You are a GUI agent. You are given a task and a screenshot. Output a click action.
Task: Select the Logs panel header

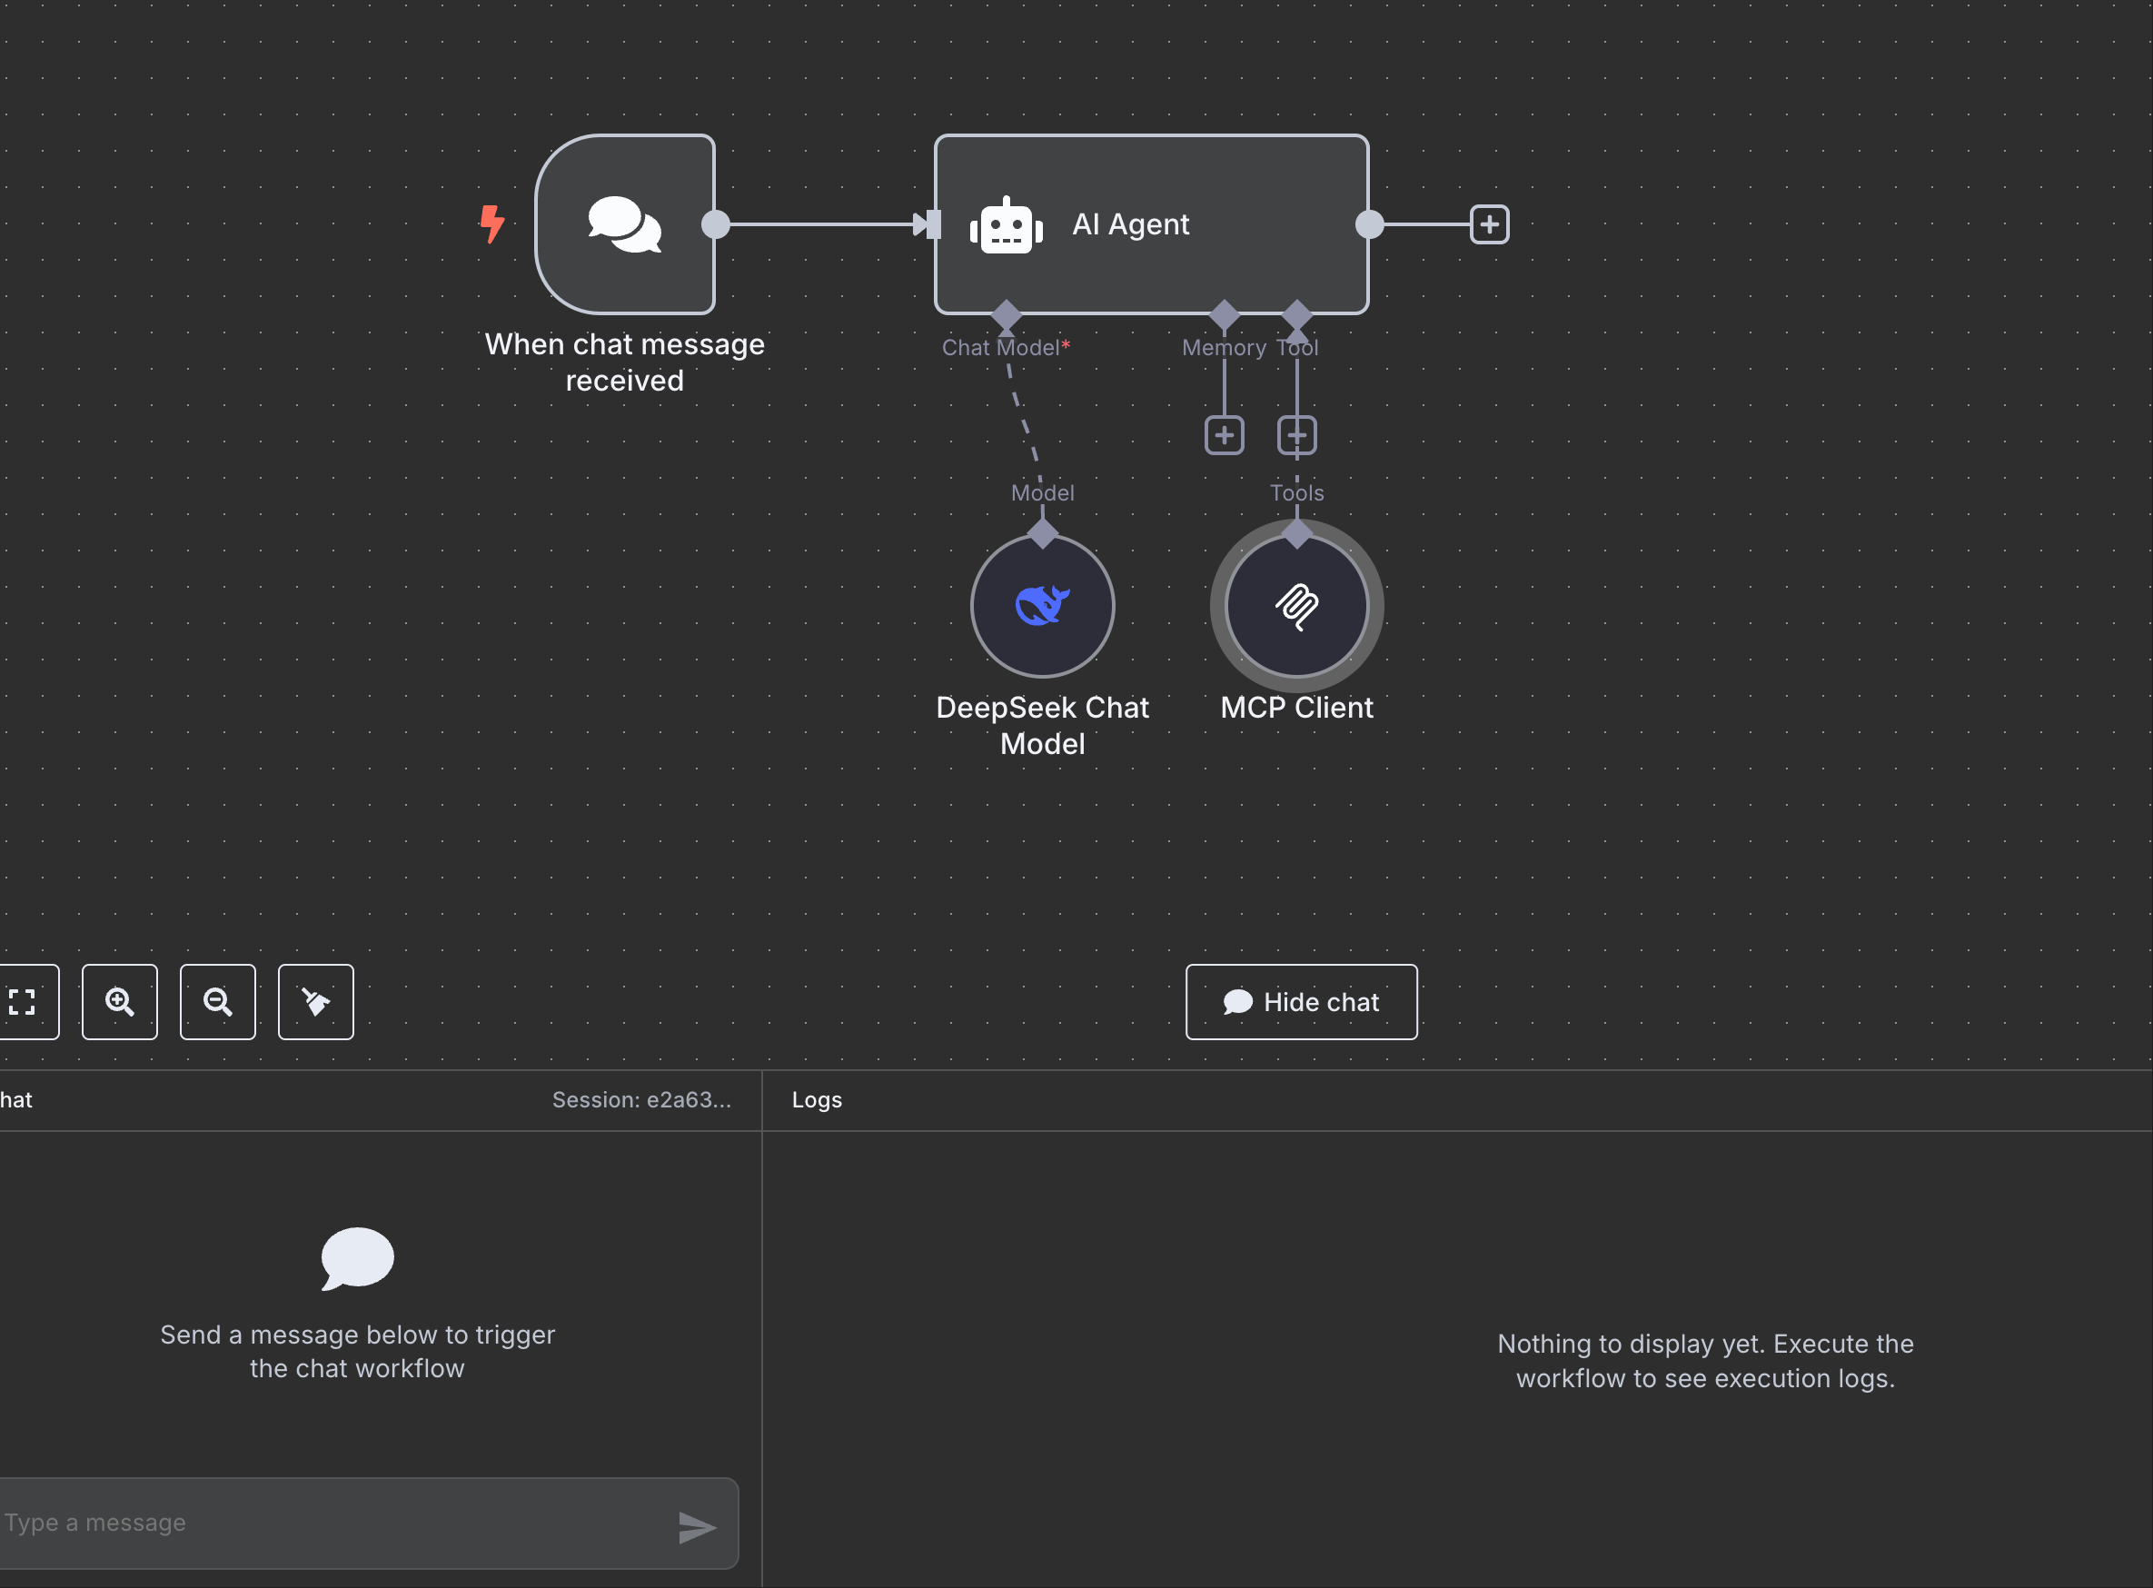click(816, 1099)
